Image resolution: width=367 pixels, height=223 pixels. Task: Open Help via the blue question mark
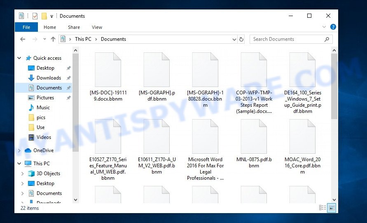point(333,27)
